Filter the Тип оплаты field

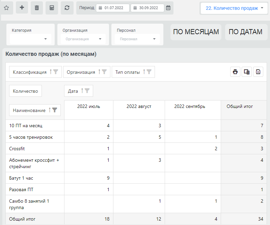click(x=149, y=72)
